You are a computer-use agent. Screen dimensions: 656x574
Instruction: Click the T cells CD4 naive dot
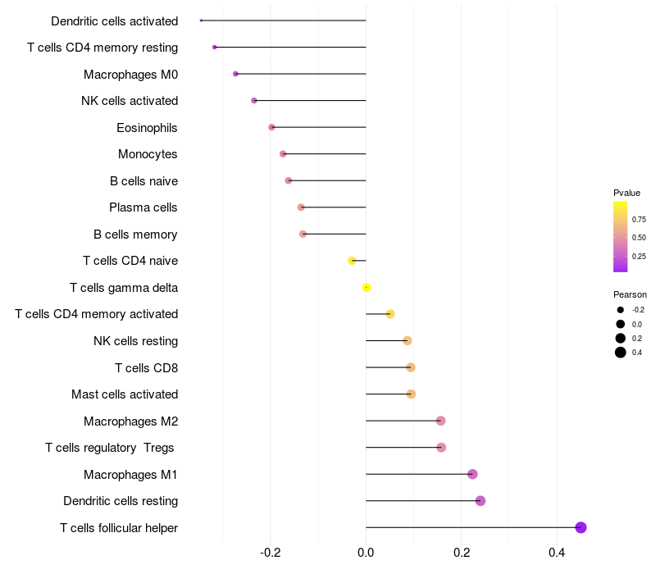[352, 261]
